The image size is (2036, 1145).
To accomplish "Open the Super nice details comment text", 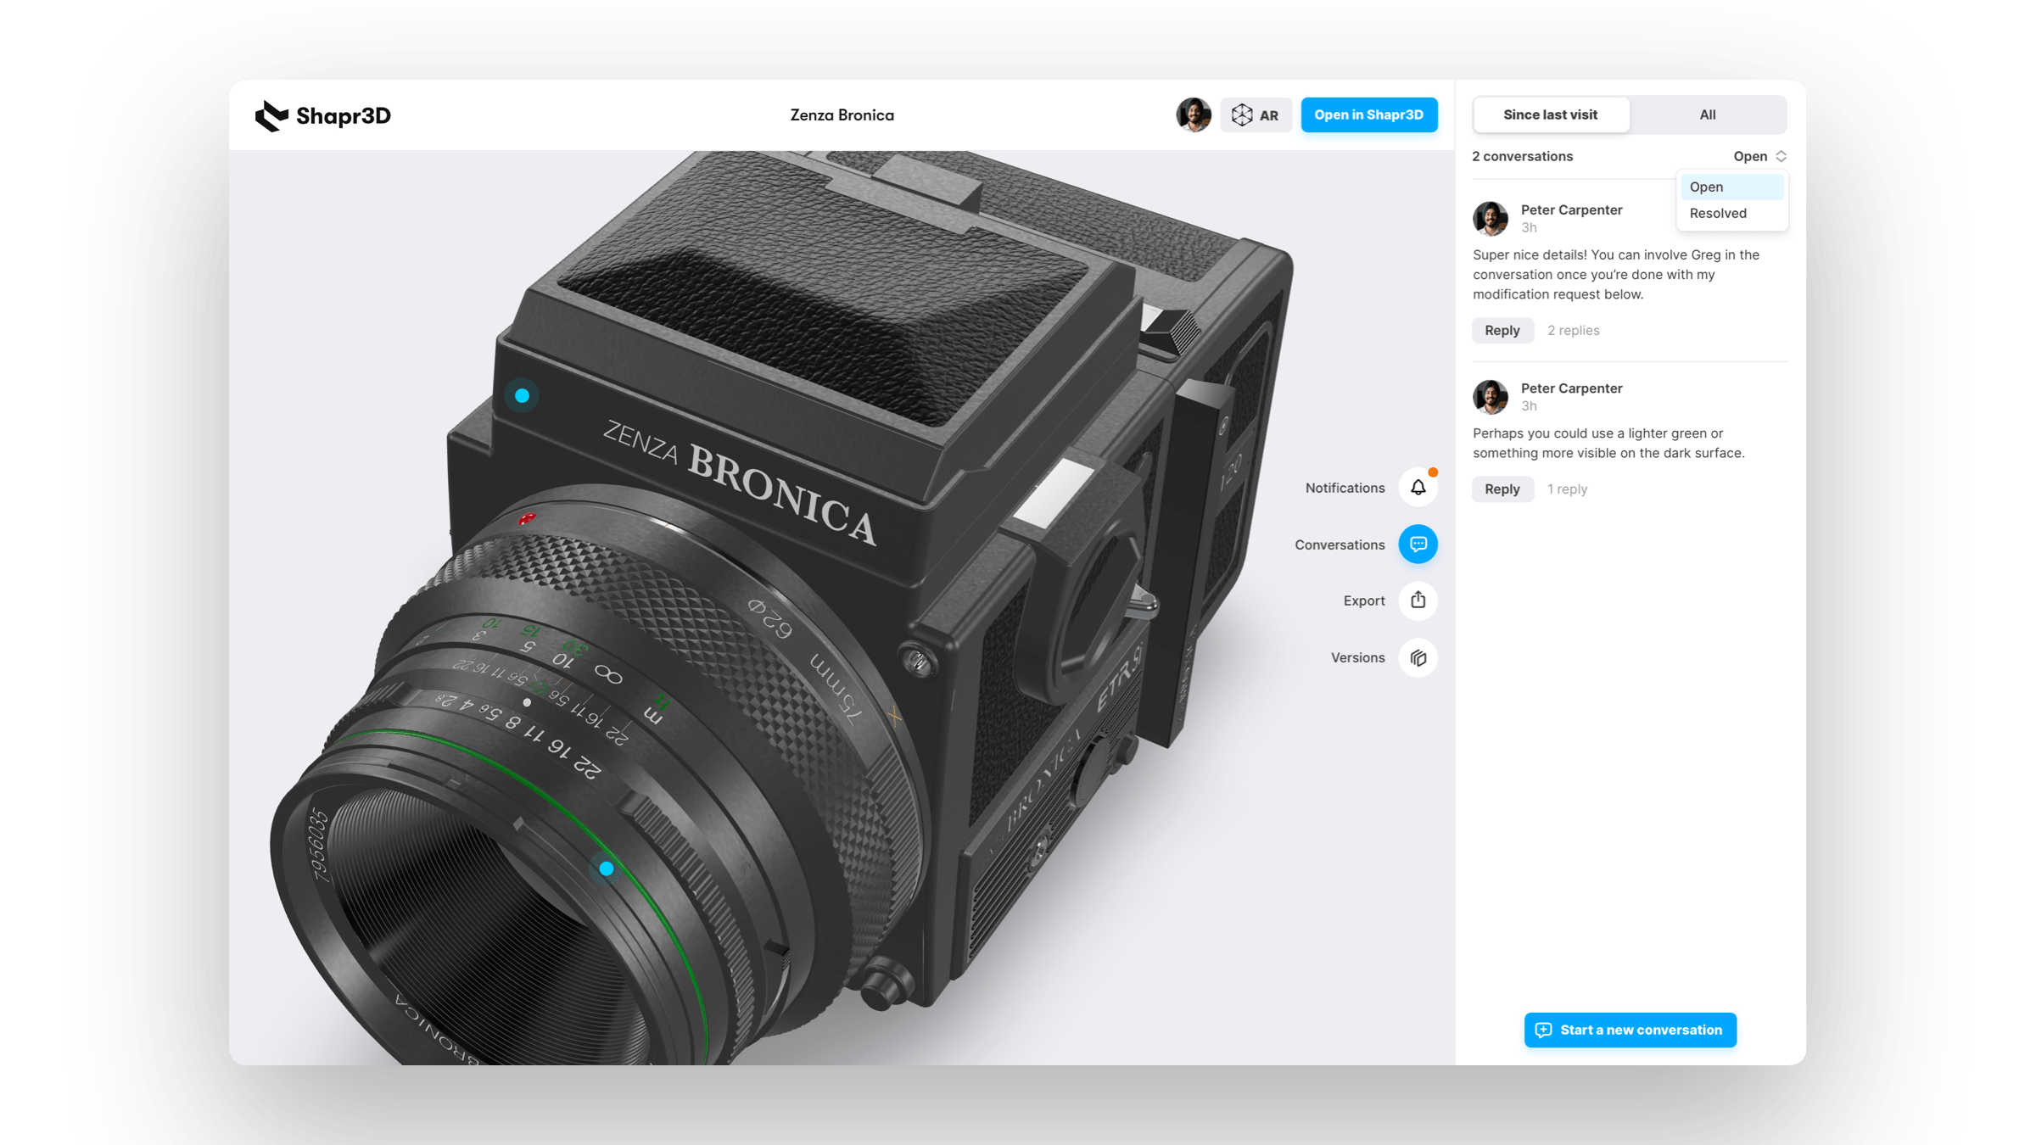I will pyautogui.click(x=1616, y=274).
